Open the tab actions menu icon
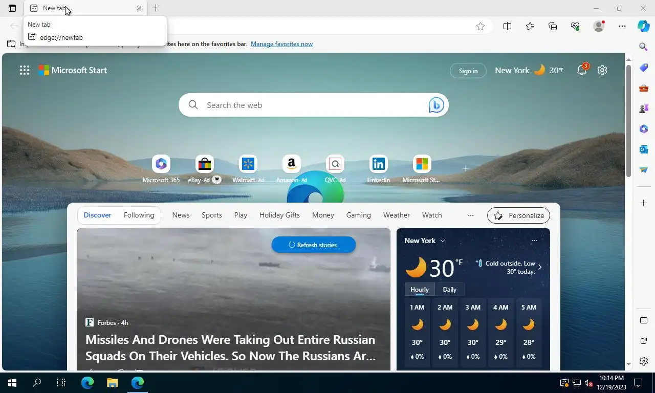The height and width of the screenshot is (393, 655). click(12, 8)
